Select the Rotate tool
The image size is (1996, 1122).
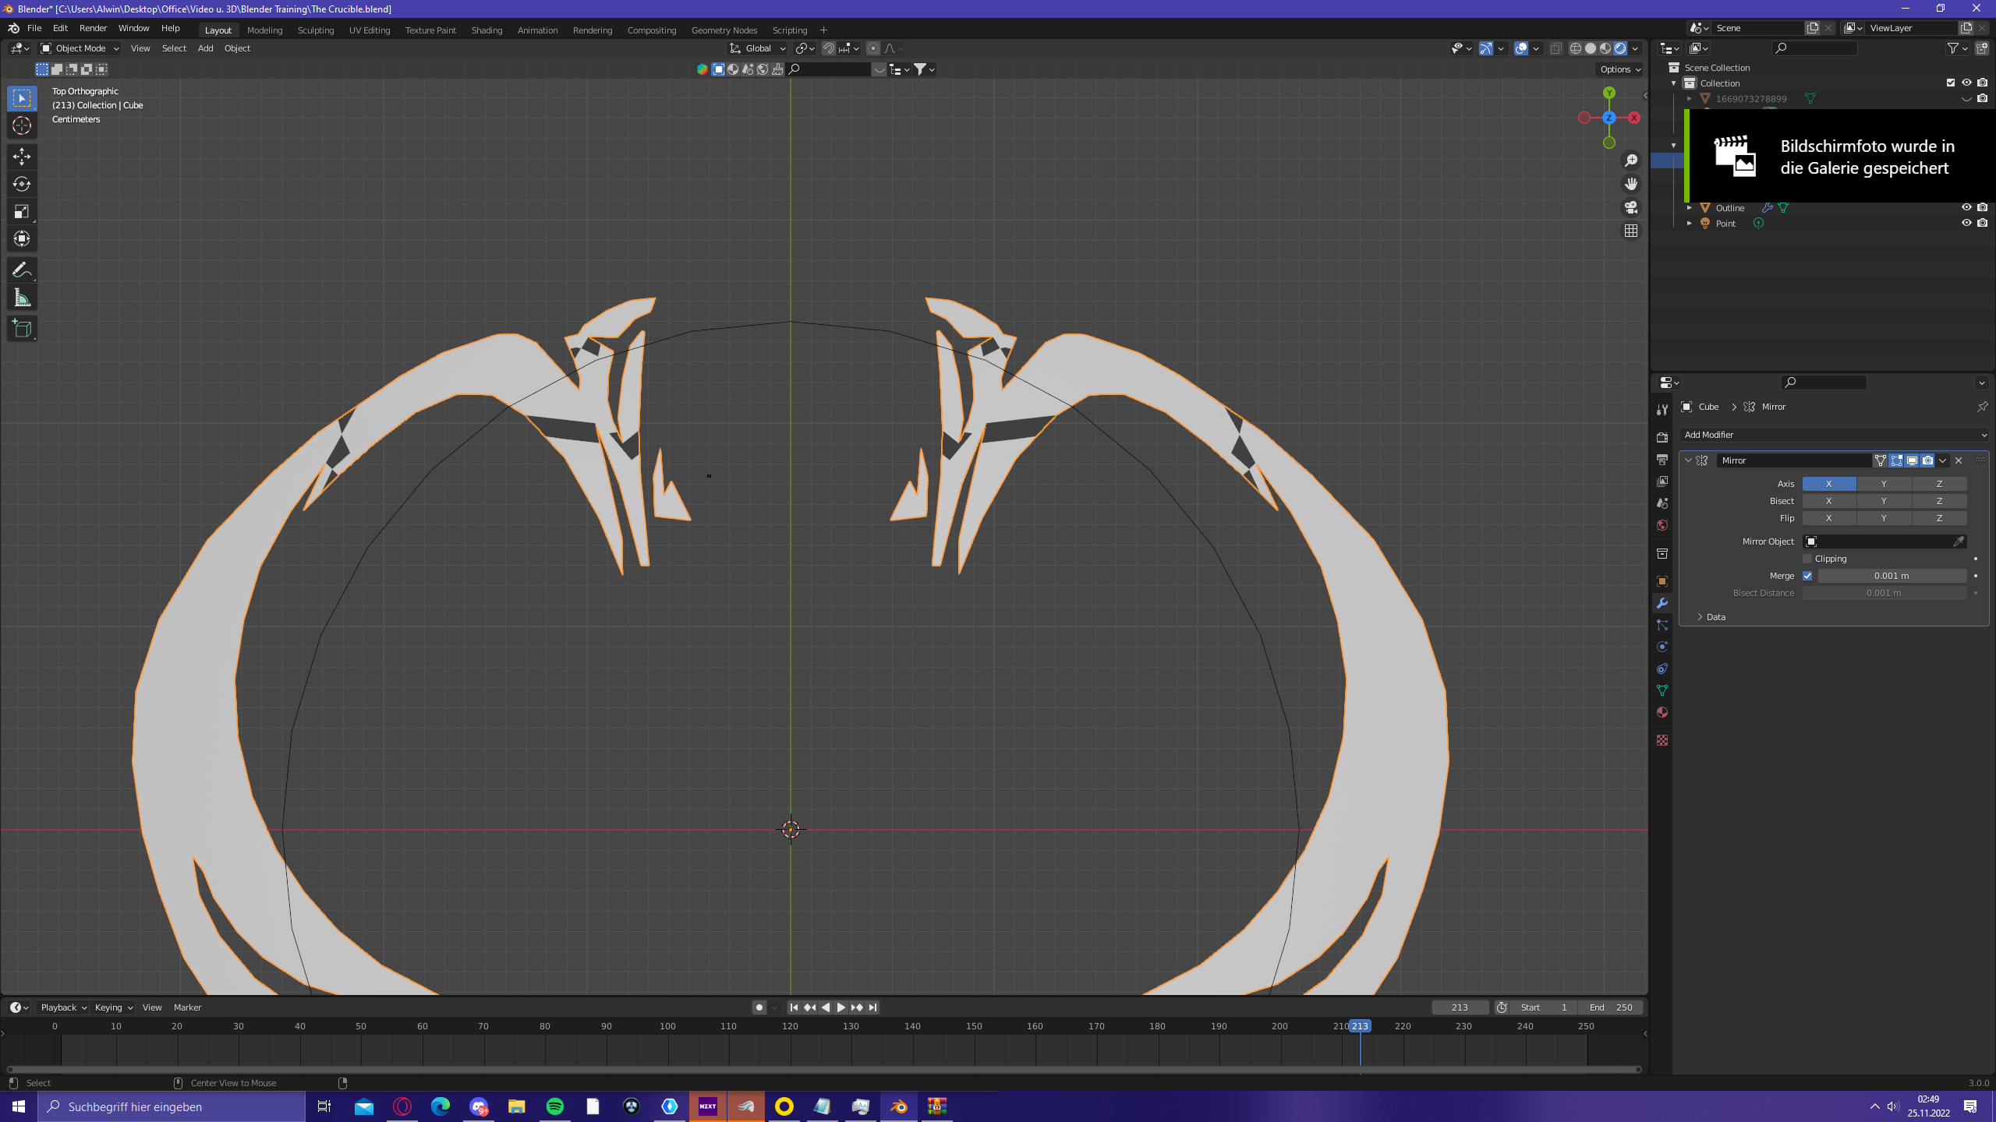(22, 184)
